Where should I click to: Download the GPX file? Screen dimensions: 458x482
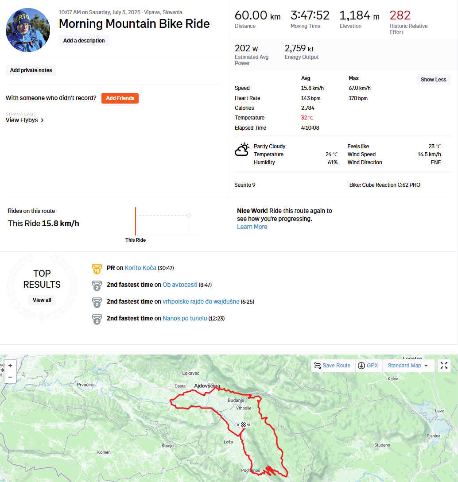[x=368, y=366]
